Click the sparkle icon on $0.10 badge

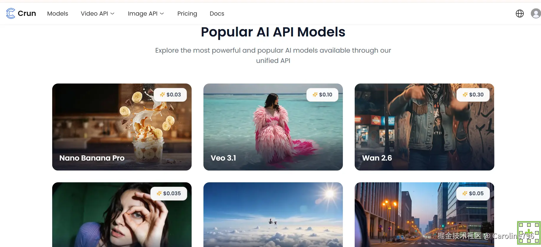[x=315, y=95]
